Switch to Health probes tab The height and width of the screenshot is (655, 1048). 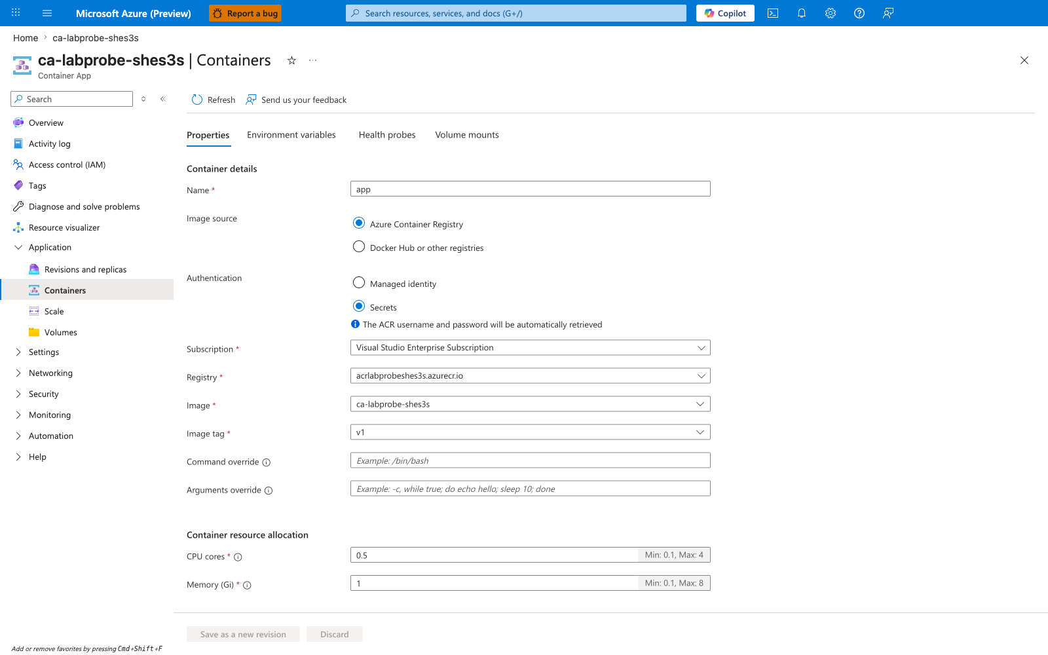click(387, 135)
